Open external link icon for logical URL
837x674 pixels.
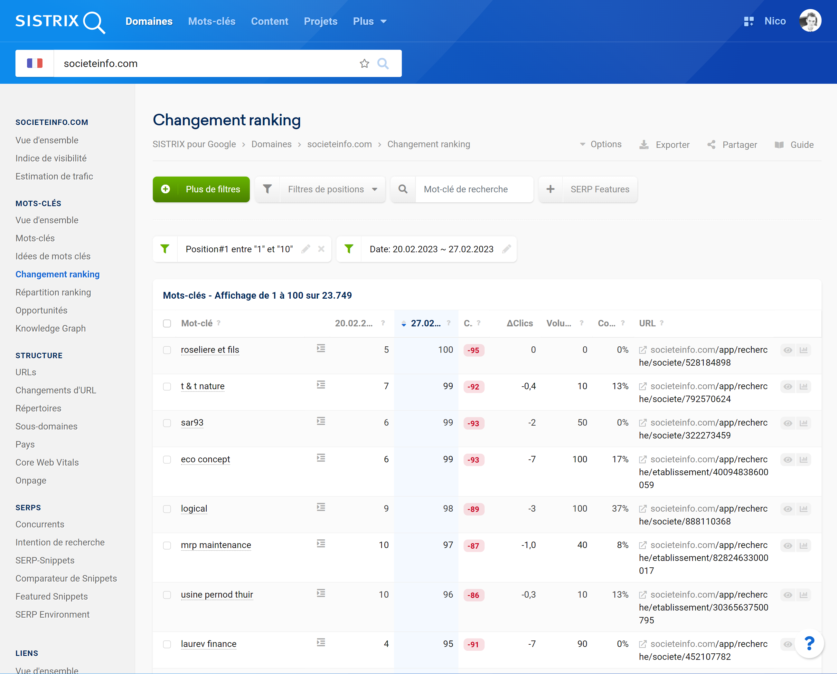pos(643,509)
